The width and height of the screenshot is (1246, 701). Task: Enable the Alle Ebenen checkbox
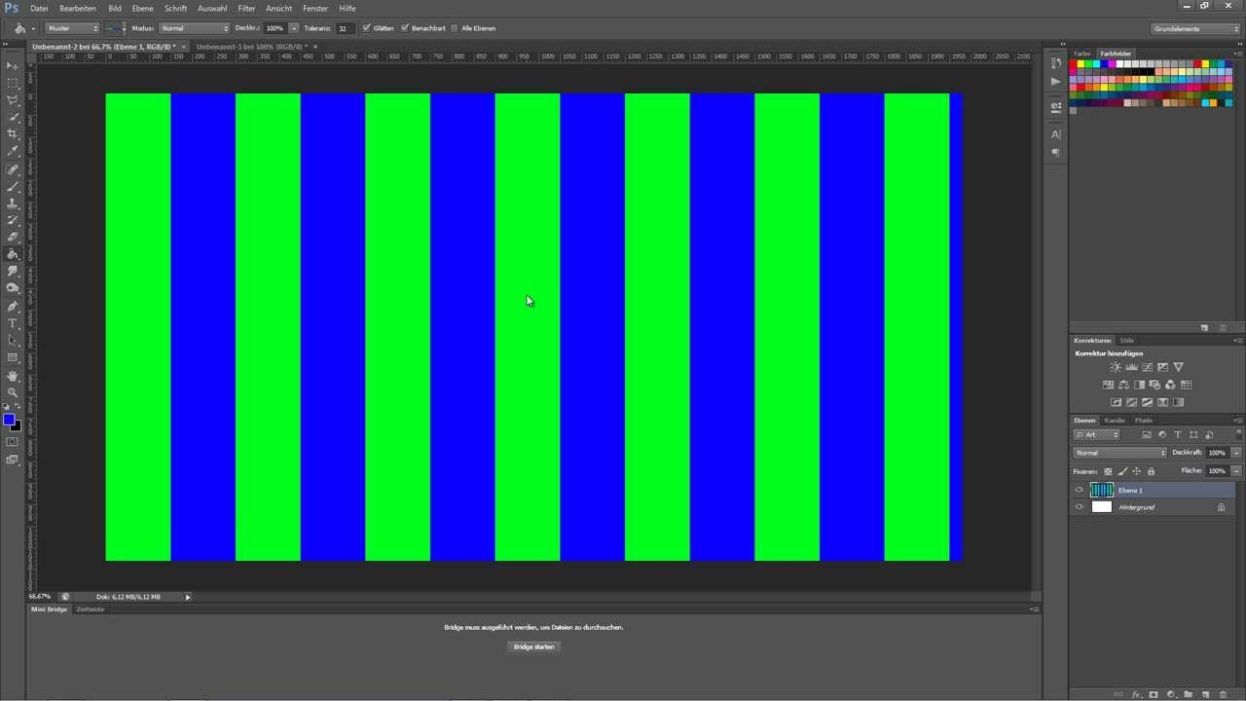coord(455,28)
